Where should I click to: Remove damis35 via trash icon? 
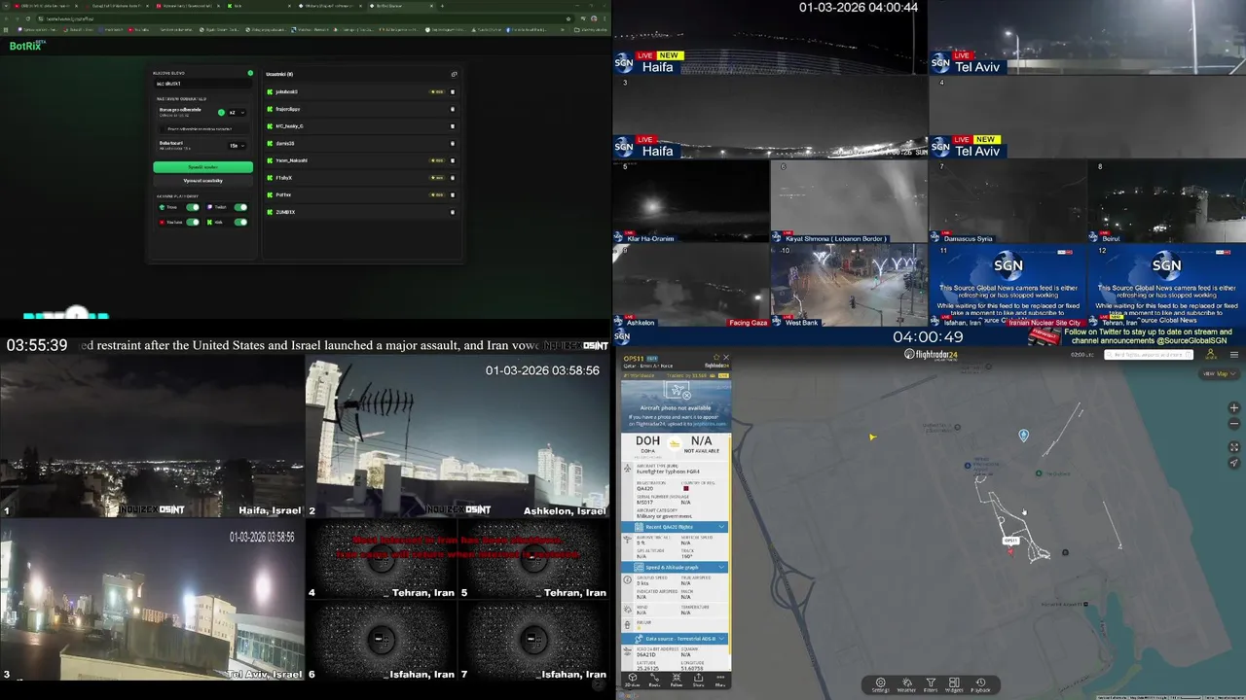click(453, 143)
